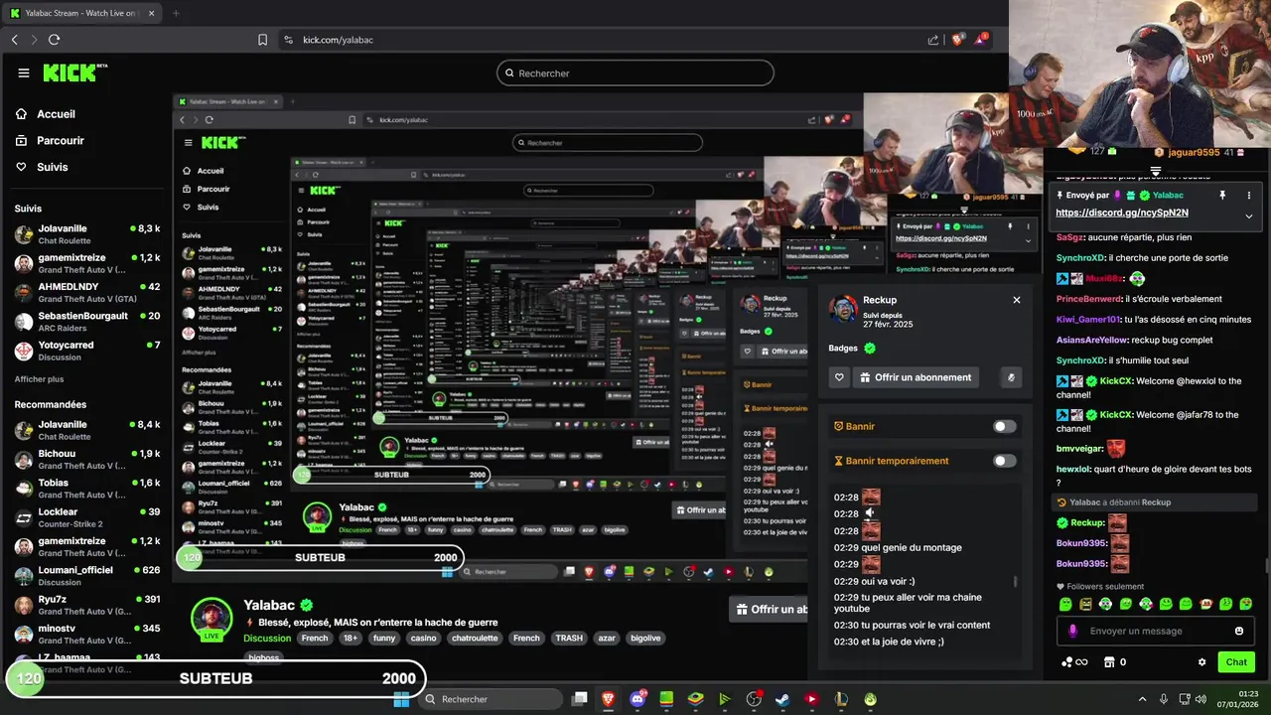Click the casino tag under the largest stream title

(x=423, y=639)
